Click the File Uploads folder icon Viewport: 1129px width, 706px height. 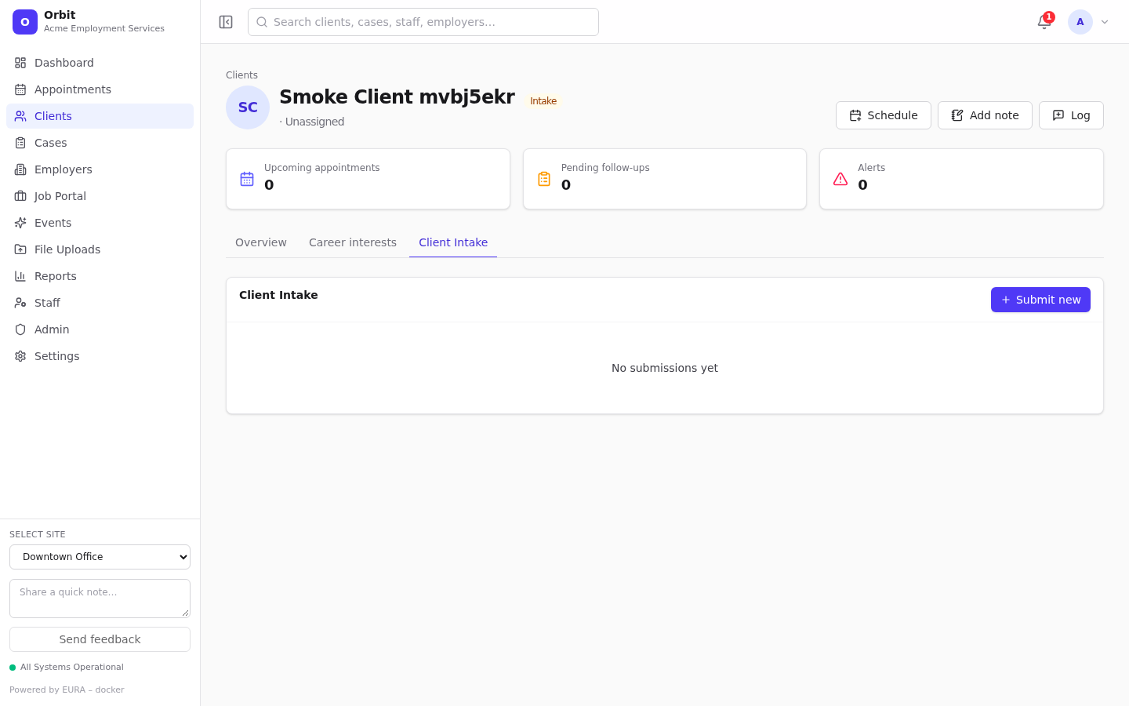tap(20, 249)
